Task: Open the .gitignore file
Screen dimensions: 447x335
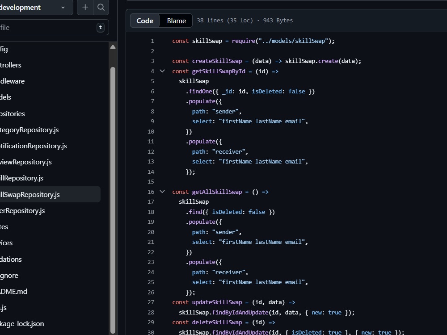Action: coord(9,275)
